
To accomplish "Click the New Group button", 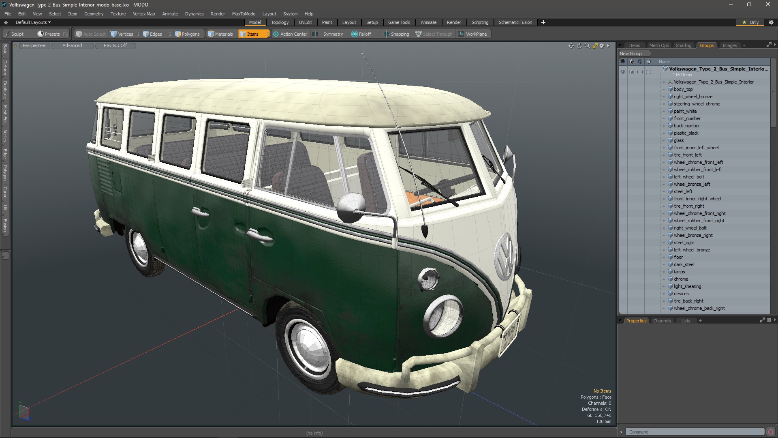I will [x=634, y=54].
